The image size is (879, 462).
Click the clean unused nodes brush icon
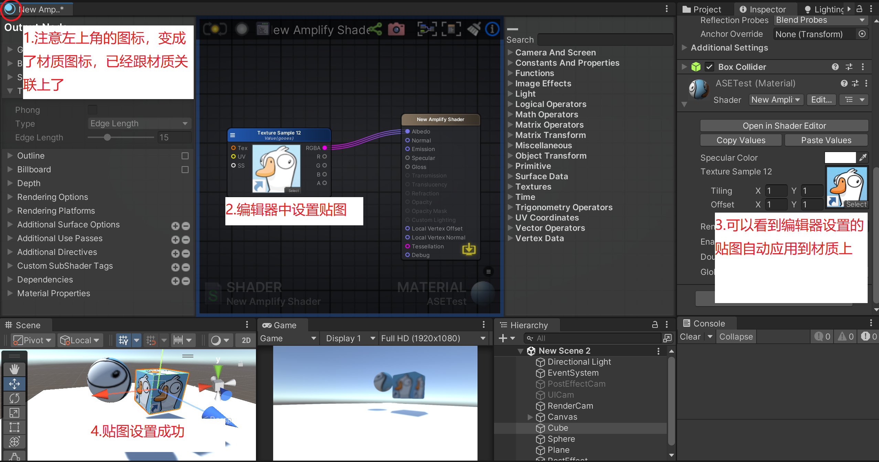(474, 30)
